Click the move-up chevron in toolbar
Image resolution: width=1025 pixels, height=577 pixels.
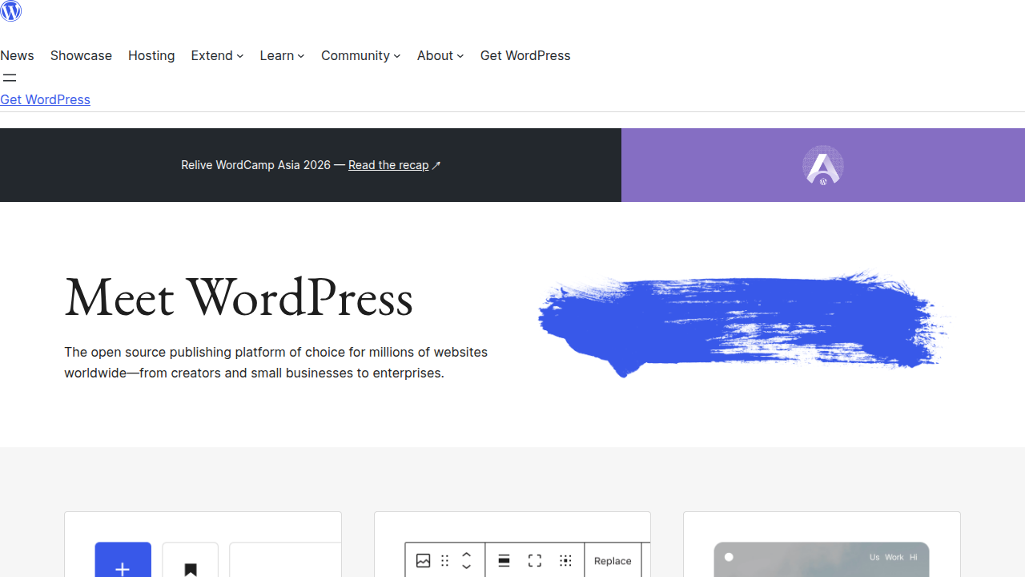(x=467, y=555)
